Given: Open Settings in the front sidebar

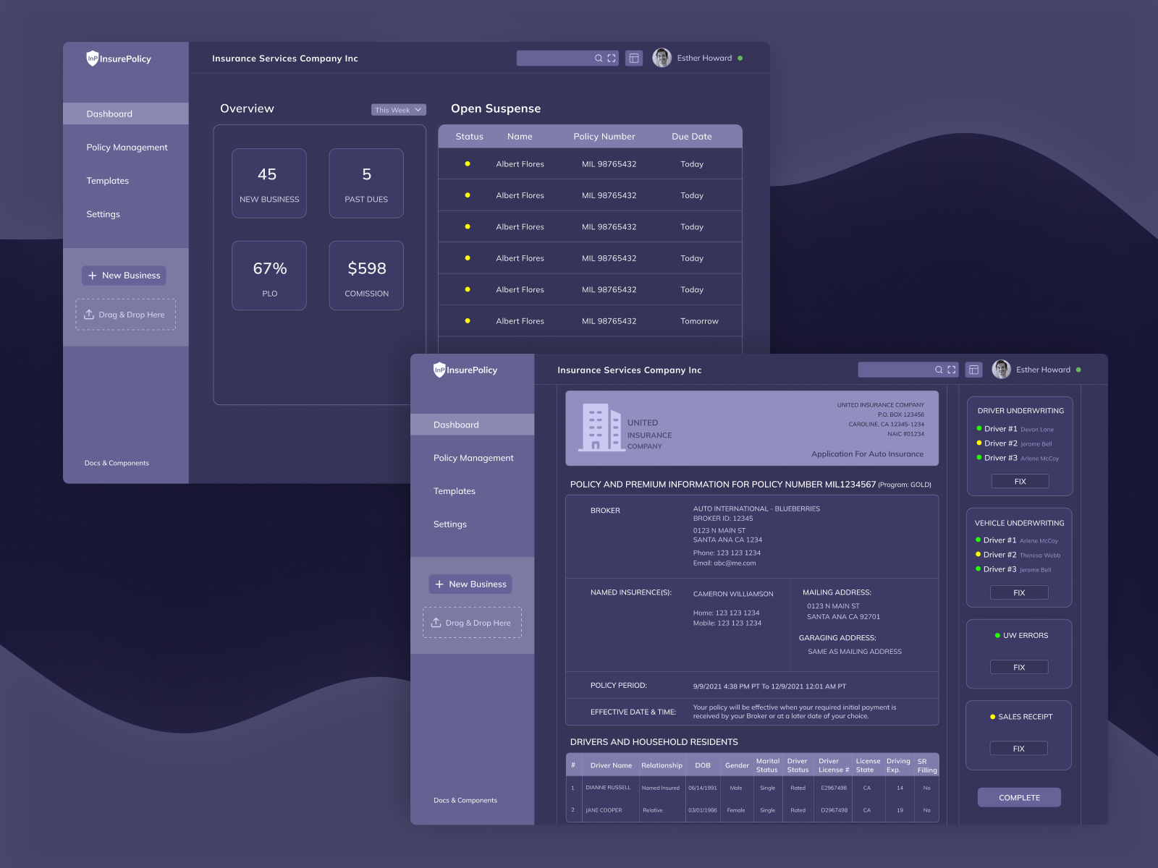Looking at the screenshot, I should coord(450,524).
